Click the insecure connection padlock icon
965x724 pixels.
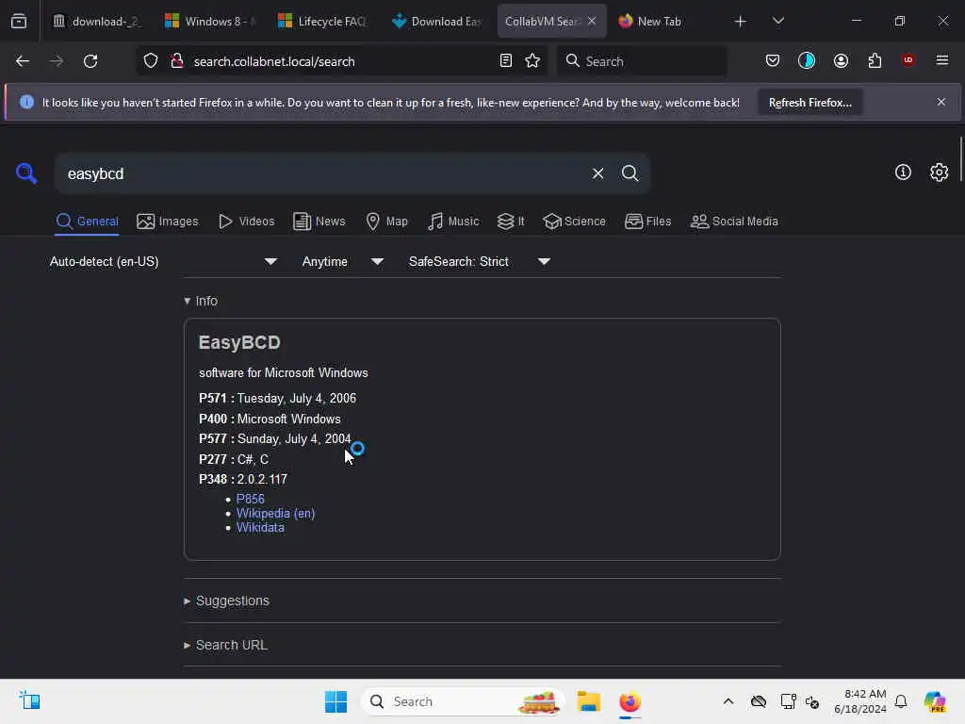[177, 61]
